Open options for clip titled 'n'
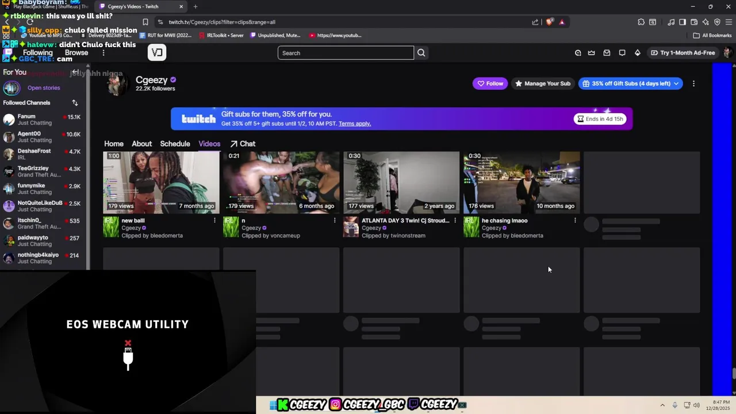 [x=335, y=220]
